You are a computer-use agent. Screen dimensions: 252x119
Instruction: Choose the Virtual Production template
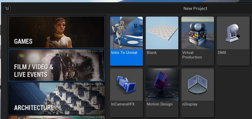[198, 41]
